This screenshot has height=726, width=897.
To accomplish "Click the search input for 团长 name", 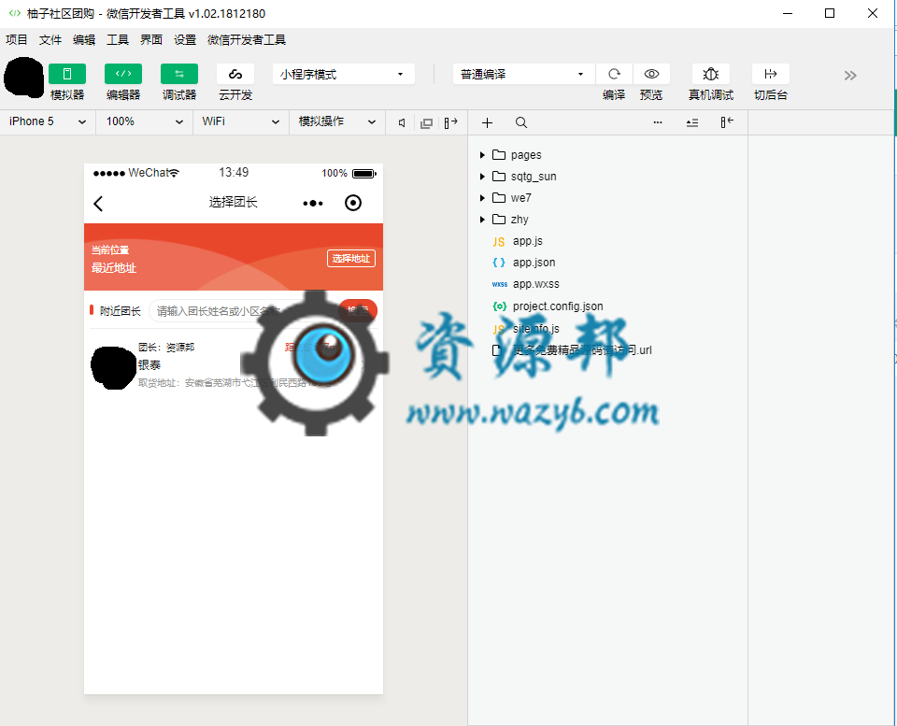I will click(x=243, y=310).
